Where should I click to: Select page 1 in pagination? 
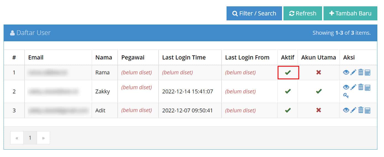[30, 138]
